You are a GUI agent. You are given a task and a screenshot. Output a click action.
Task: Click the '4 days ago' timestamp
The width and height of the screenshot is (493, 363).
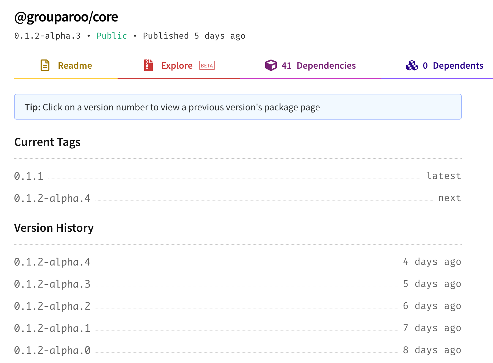pos(432,262)
